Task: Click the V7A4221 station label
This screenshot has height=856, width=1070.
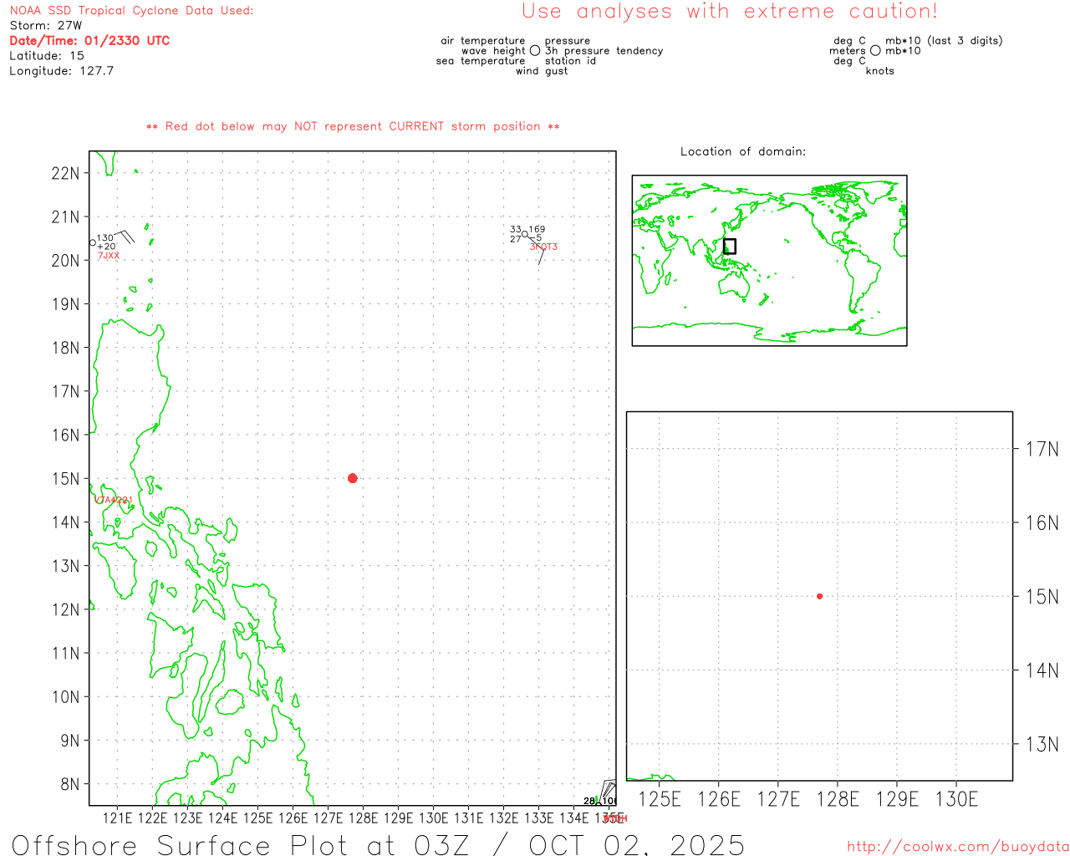Action: click(113, 501)
